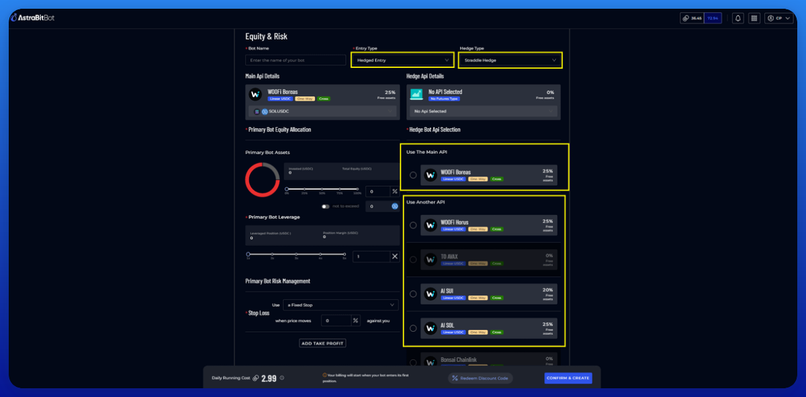This screenshot has width=806, height=397.
Task: Click the not-to-exceed amount input
Action: click(x=377, y=206)
